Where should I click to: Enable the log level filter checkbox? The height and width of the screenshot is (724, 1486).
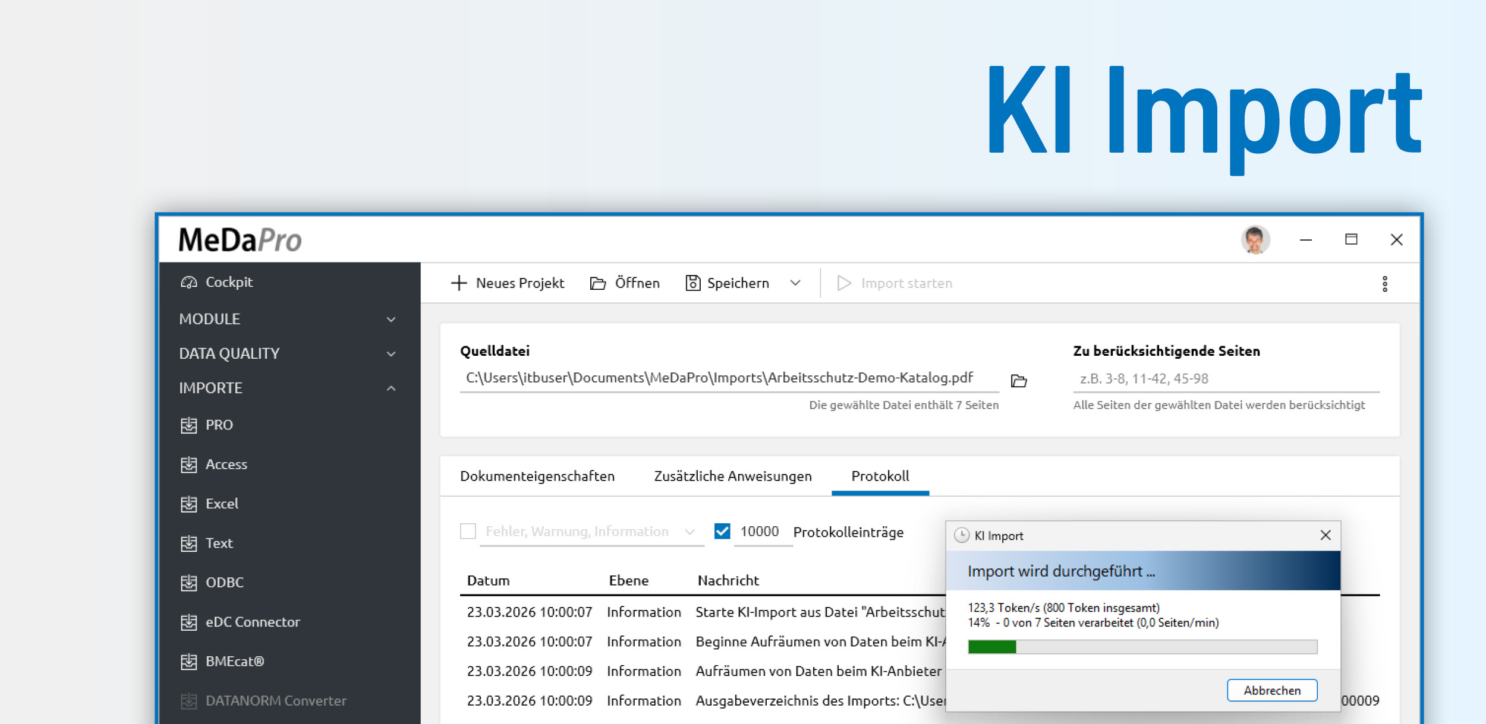tap(468, 531)
